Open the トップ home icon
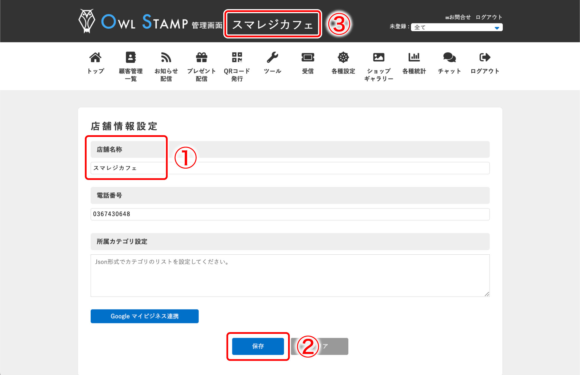580x375 pixels. tap(95, 63)
